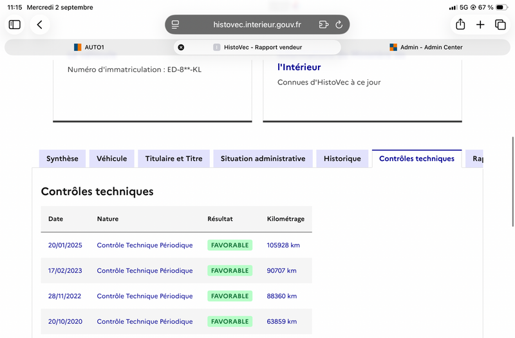Switch to Admin - Admin Center tab
Viewport: 515px width, 338px height.
tap(426, 47)
